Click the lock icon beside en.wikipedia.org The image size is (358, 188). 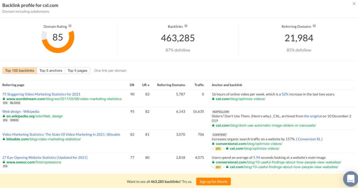coord(3,116)
